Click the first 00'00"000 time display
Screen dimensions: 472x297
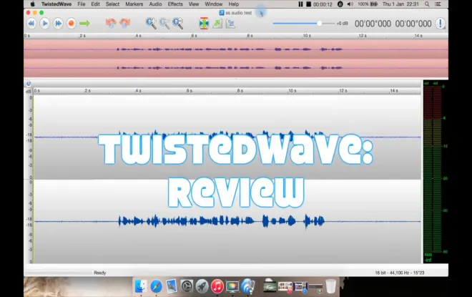373,24
